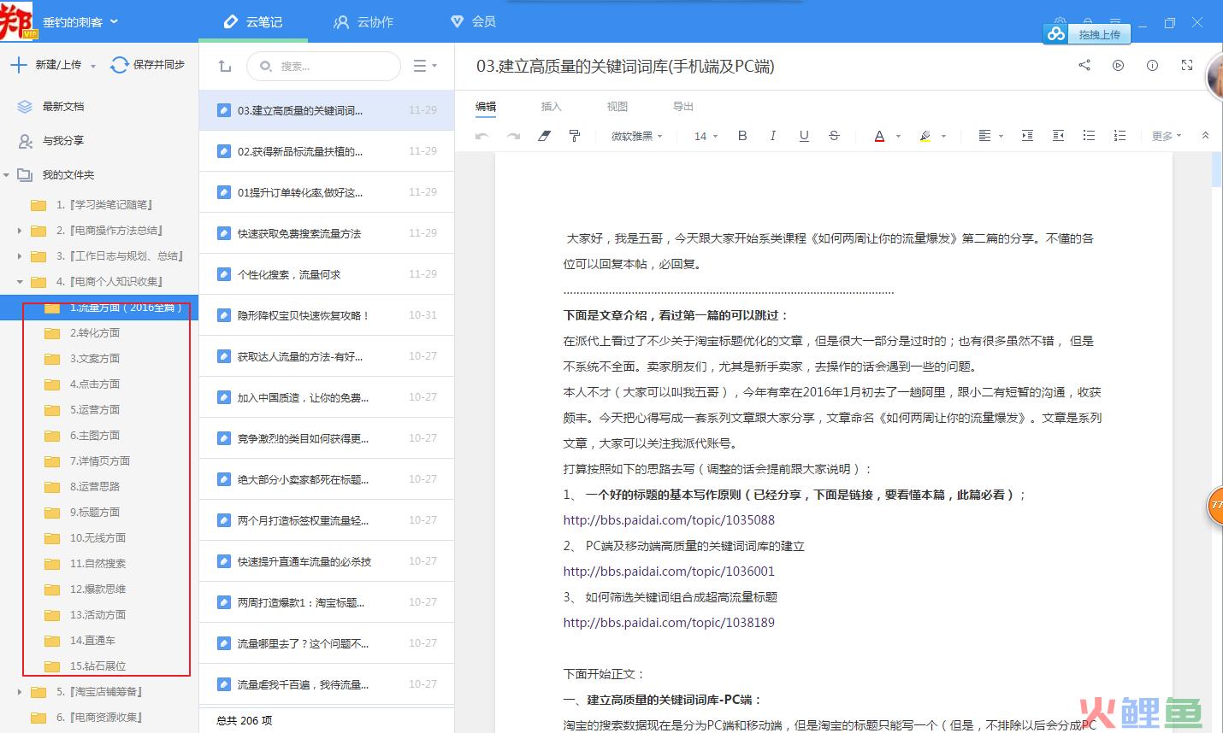Open the font size 14 dropdown

tap(706, 136)
